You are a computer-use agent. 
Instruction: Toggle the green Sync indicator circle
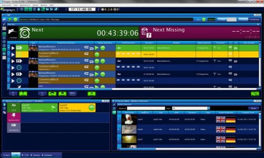(x=204, y=20)
